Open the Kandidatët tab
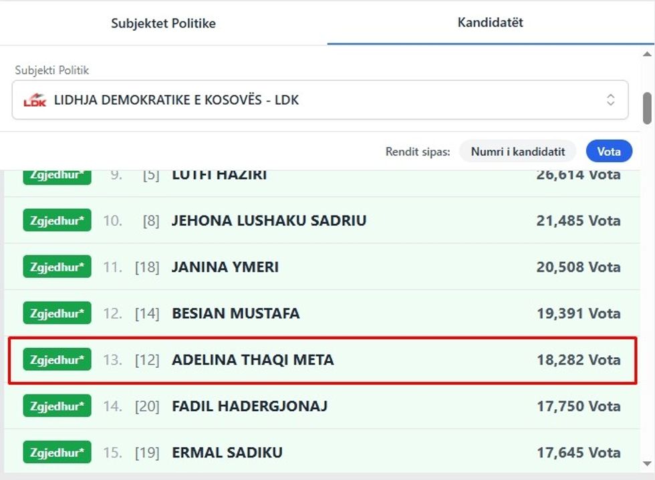 (490, 23)
